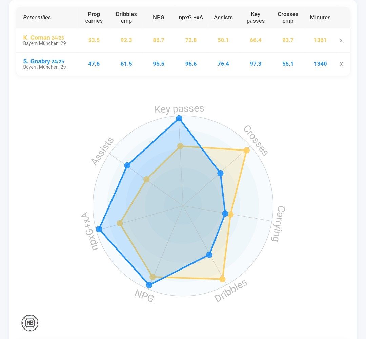Select the Assists column header

(223, 17)
